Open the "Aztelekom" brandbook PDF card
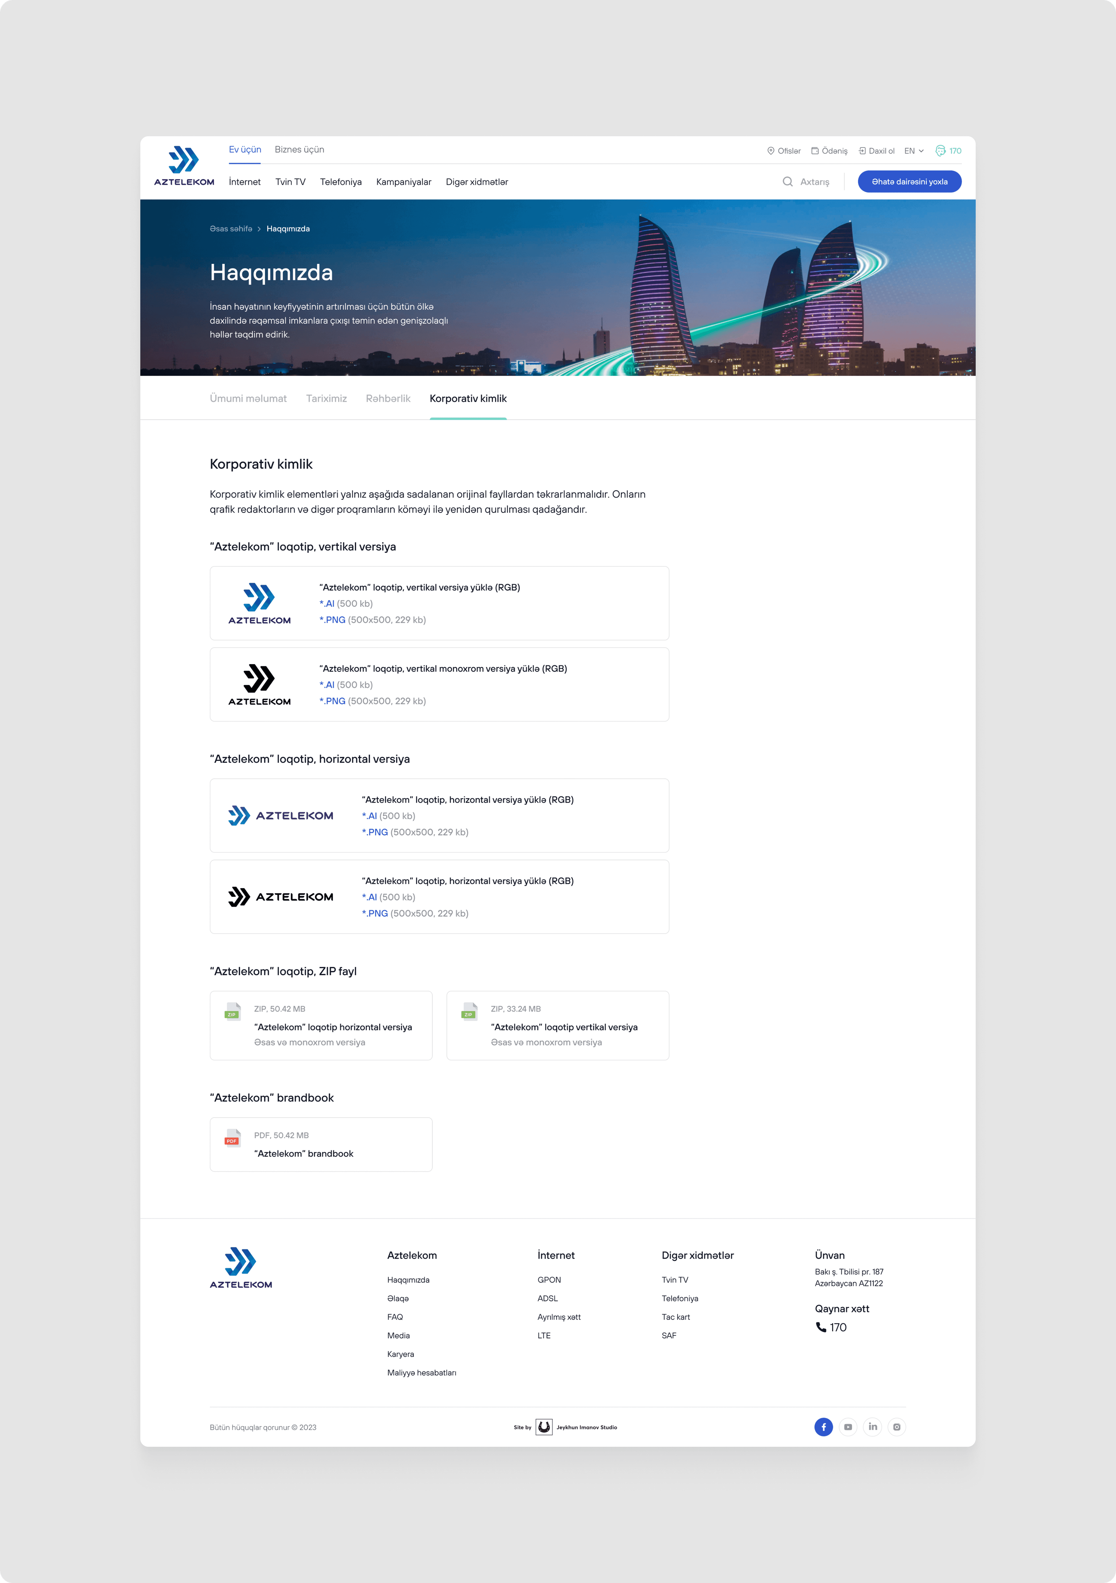The image size is (1116, 1583). point(321,1145)
